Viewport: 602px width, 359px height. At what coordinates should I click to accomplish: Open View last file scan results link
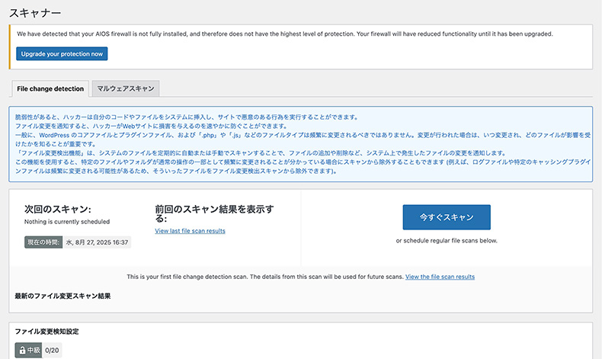[190, 231]
